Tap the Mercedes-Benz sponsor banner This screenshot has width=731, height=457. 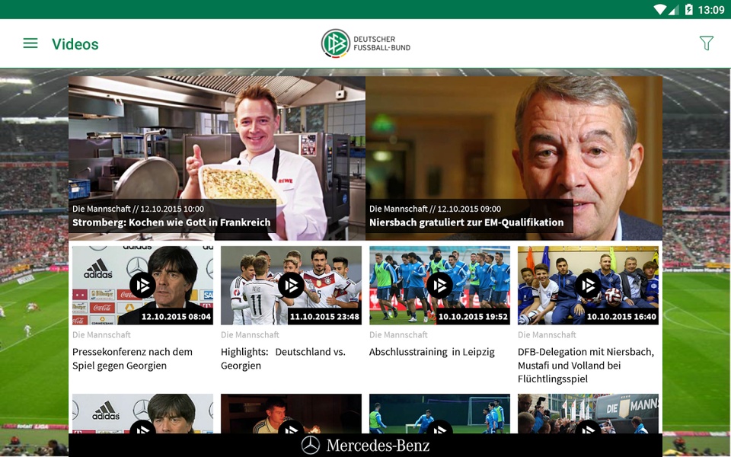[x=365, y=446]
